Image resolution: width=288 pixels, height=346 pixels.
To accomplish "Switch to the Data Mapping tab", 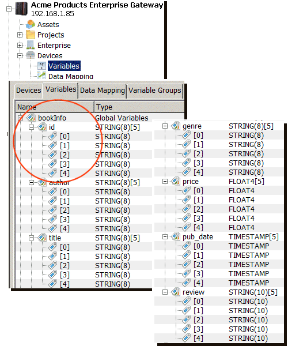I will [x=103, y=91].
